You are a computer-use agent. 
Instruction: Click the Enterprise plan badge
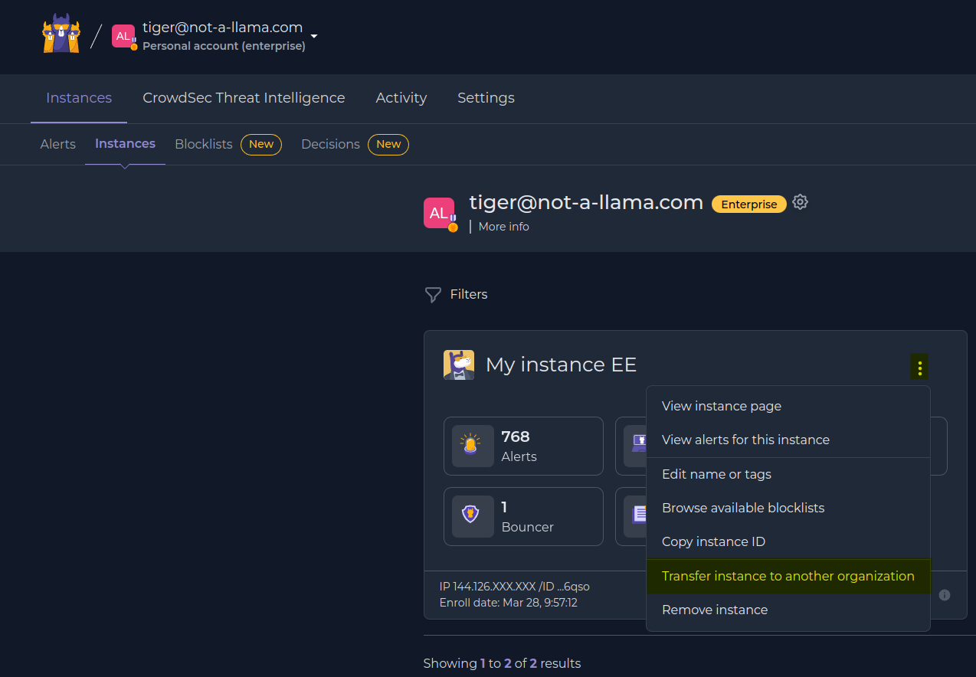(x=749, y=204)
